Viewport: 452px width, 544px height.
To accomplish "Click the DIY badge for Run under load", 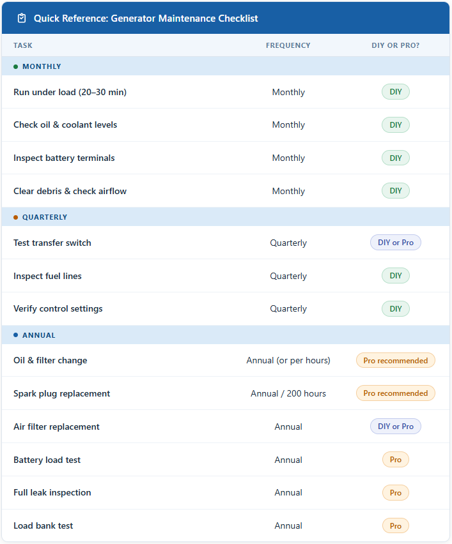I will pyautogui.click(x=395, y=92).
